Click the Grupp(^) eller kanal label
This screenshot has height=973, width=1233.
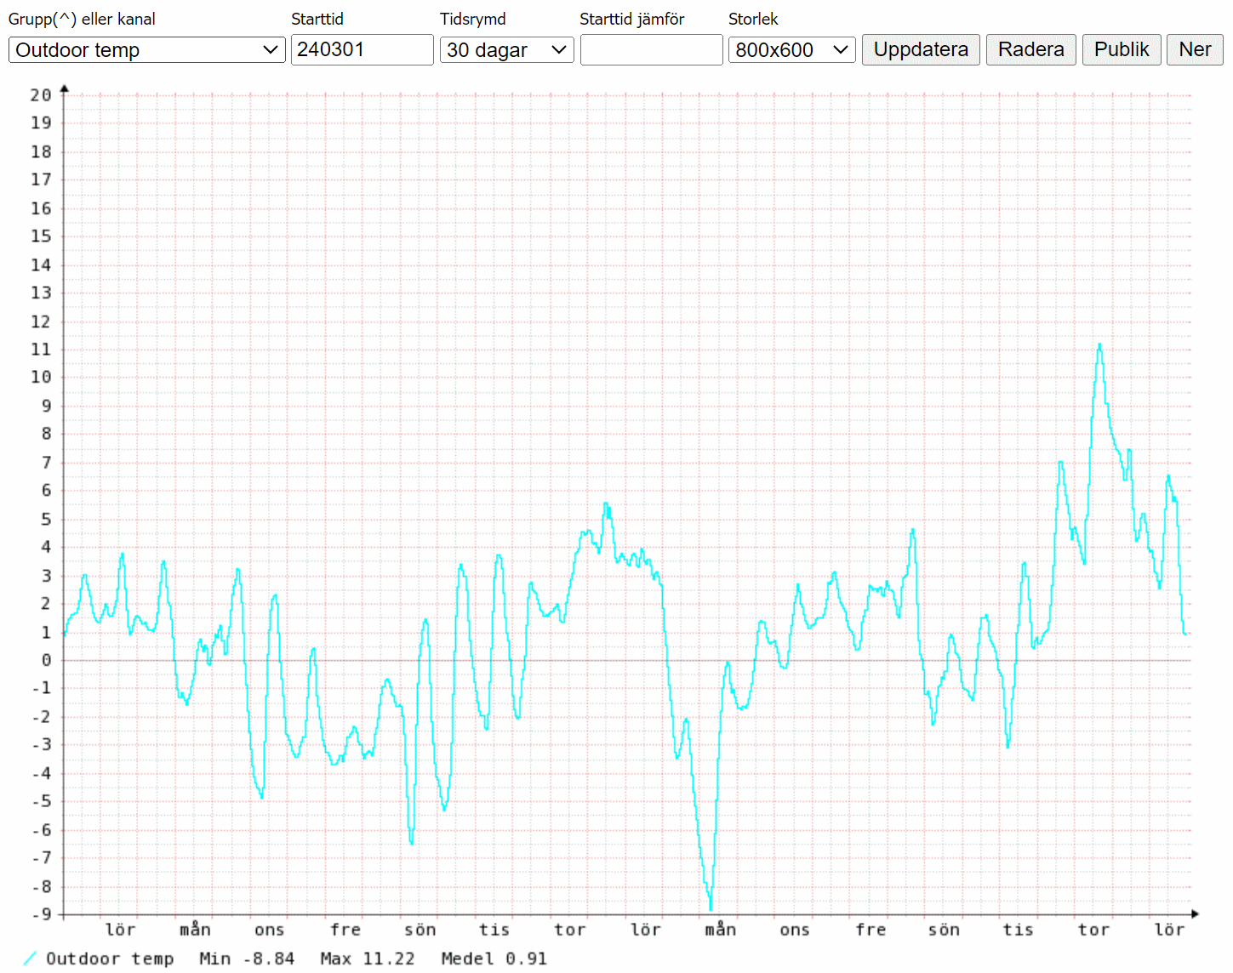point(82,19)
